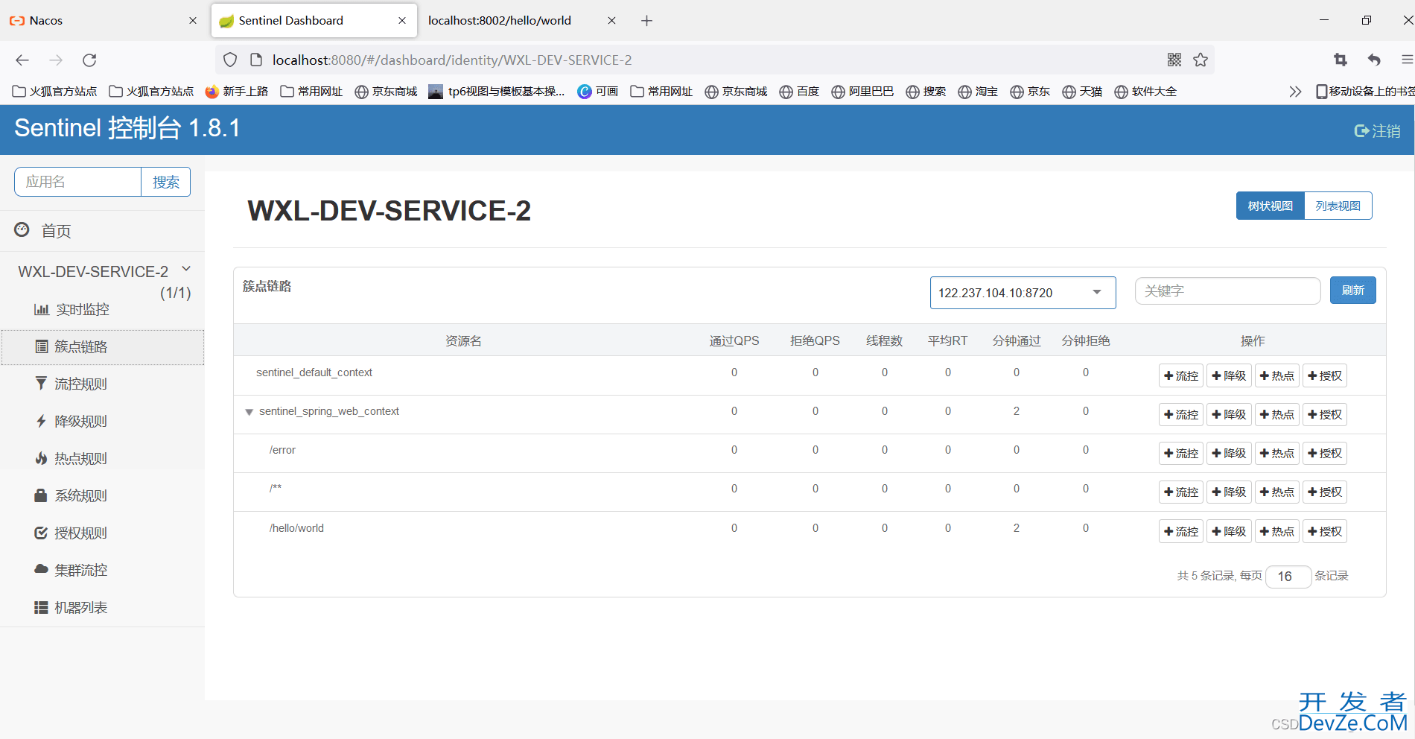
Task: Open a new browser tab
Action: (x=646, y=21)
